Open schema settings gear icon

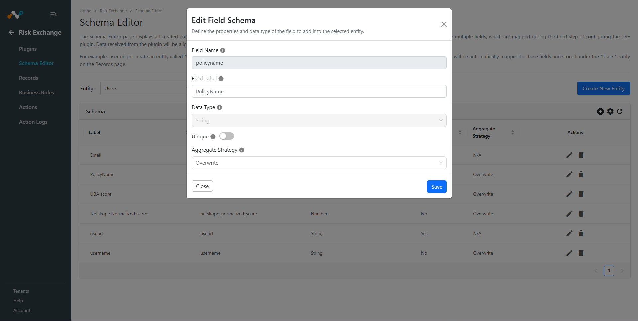pyautogui.click(x=610, y=112)
